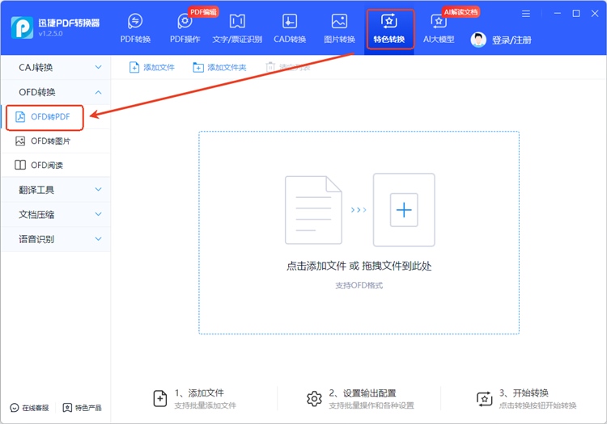Click the 支持批量添加文件 caption

206,406
